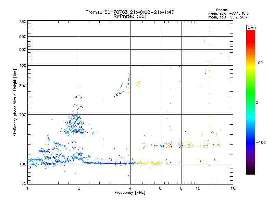Click the y-axis tick label '200'

click(x=23, y=115)
